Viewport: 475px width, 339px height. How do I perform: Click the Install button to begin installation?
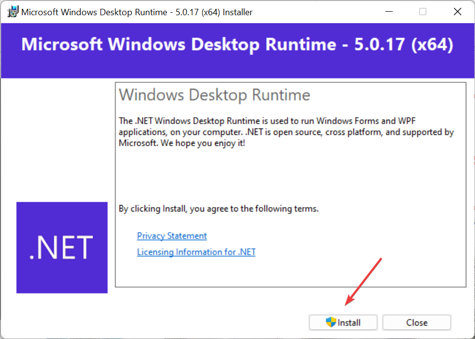click(x=343, y=322)
